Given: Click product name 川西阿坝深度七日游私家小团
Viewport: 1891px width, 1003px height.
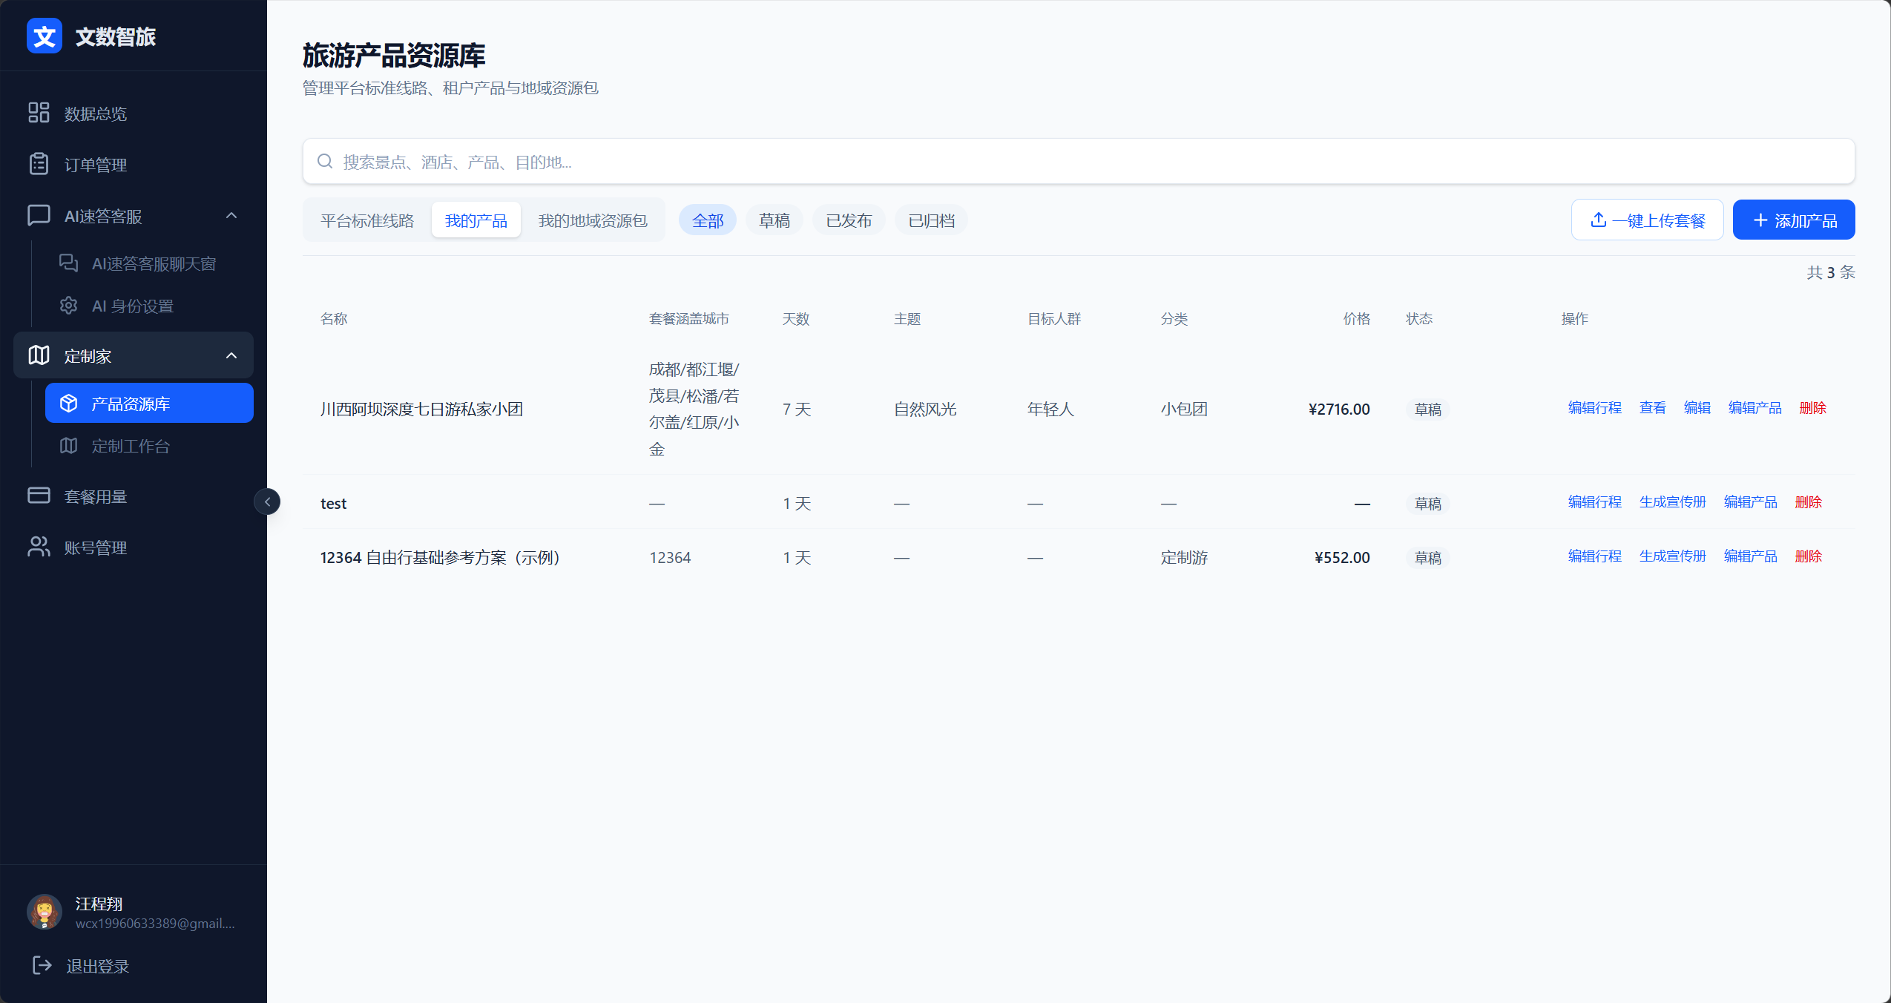Looking at the screenshot, I should (x=421, y=409).
